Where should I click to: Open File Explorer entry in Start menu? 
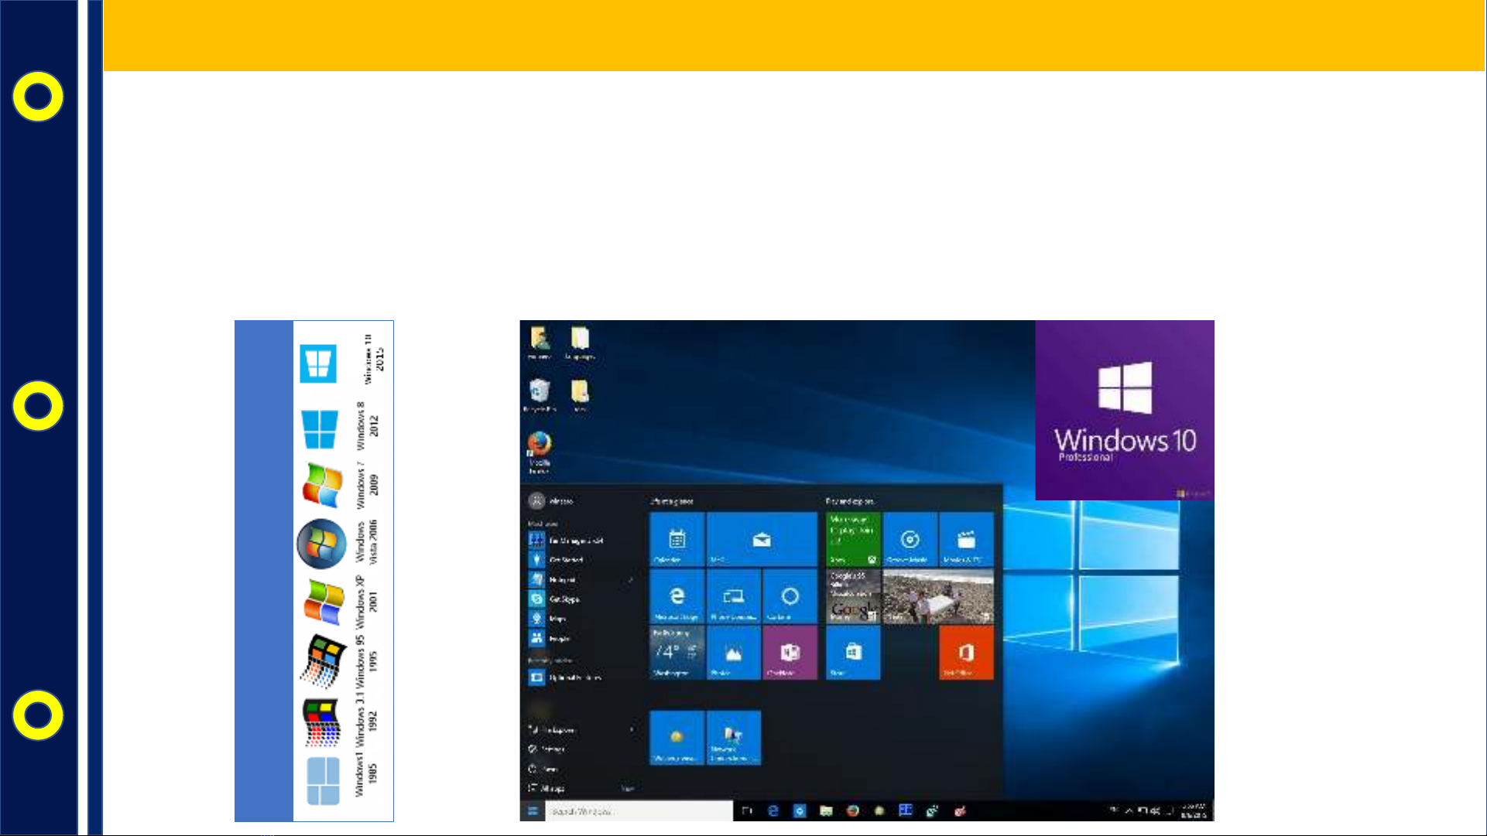(552, 729)
